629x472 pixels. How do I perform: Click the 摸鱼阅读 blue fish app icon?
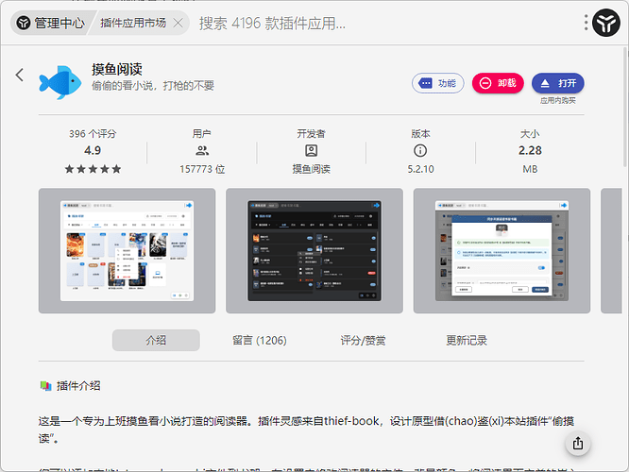[x=60, y=82]
